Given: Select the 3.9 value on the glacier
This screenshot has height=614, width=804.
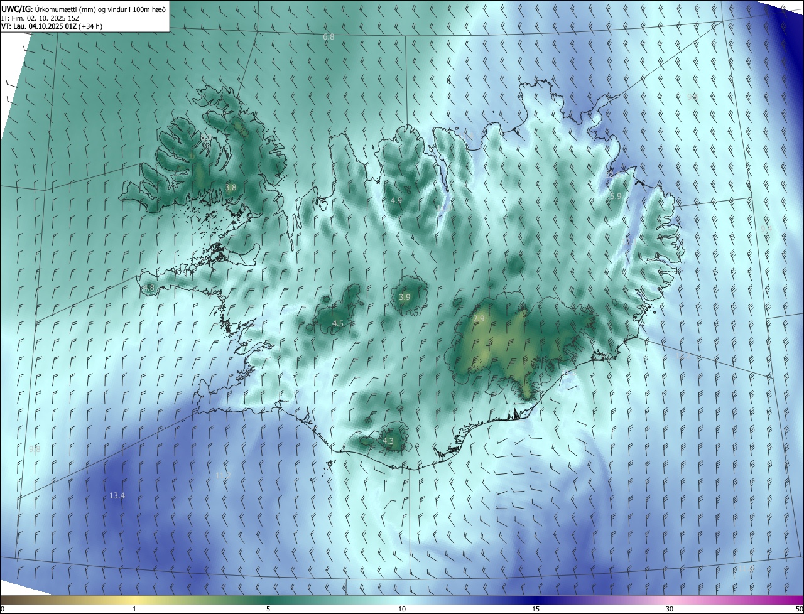Looking at the screenshot, I should click(405, 297).
